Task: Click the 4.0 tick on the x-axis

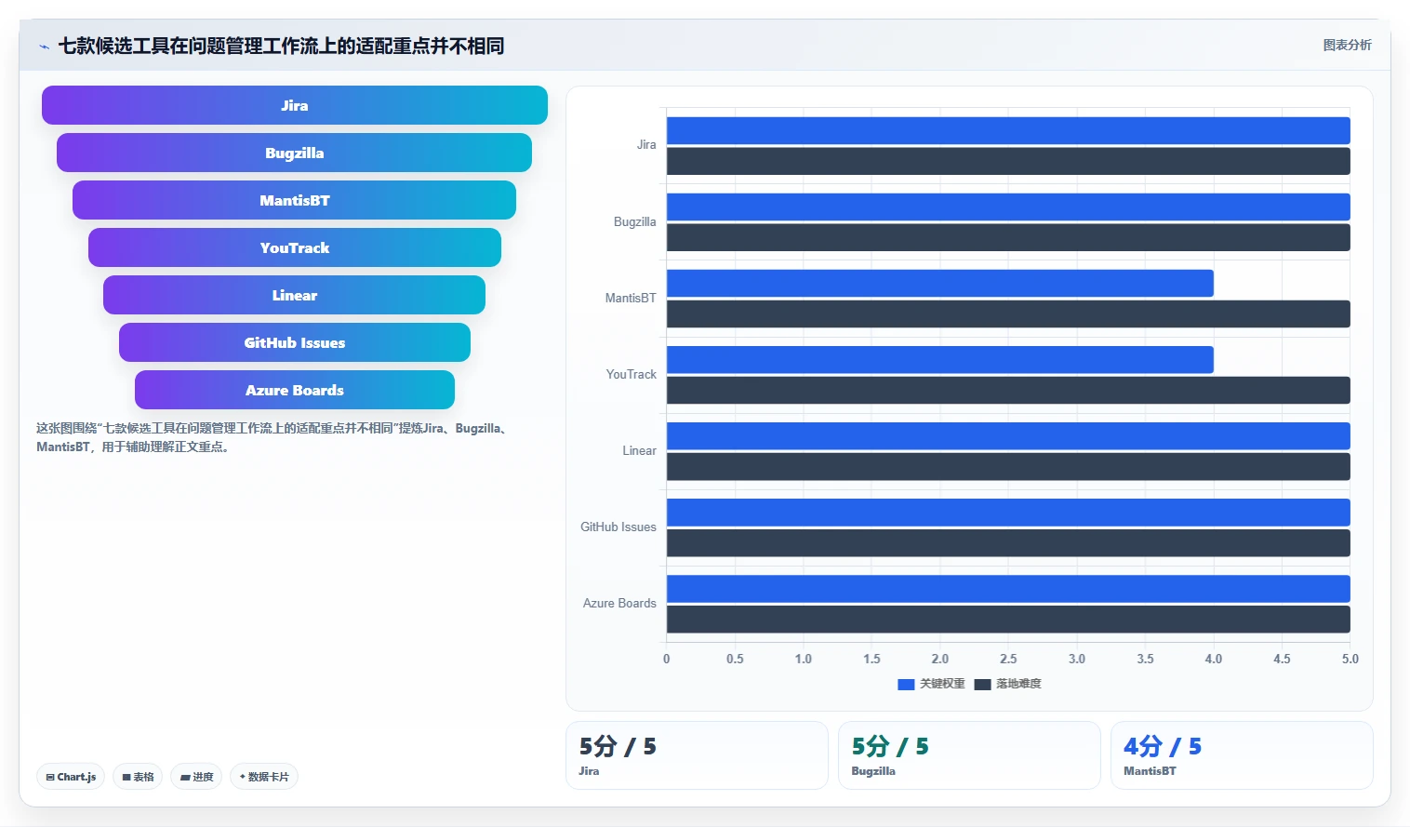Action: click(x=1214, y=659)
